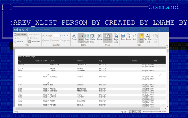The height and width of the screenshot is (118, 188).
Task: Click the ASHLEY Lname cell
Action: coord(53,105)
